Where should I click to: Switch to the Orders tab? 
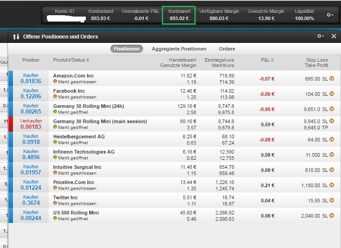click(227, 49)
